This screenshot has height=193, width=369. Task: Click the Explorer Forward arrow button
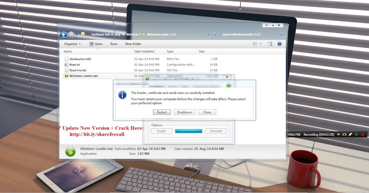pyautogui.click(x=71, y=35)
